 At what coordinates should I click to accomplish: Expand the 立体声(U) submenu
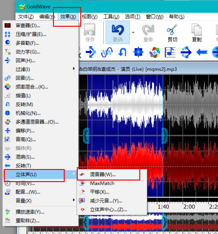(x=40, y=174)
